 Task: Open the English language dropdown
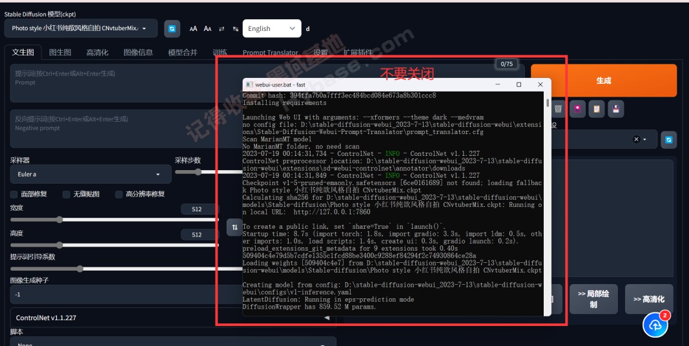click(x=272, y=28)
